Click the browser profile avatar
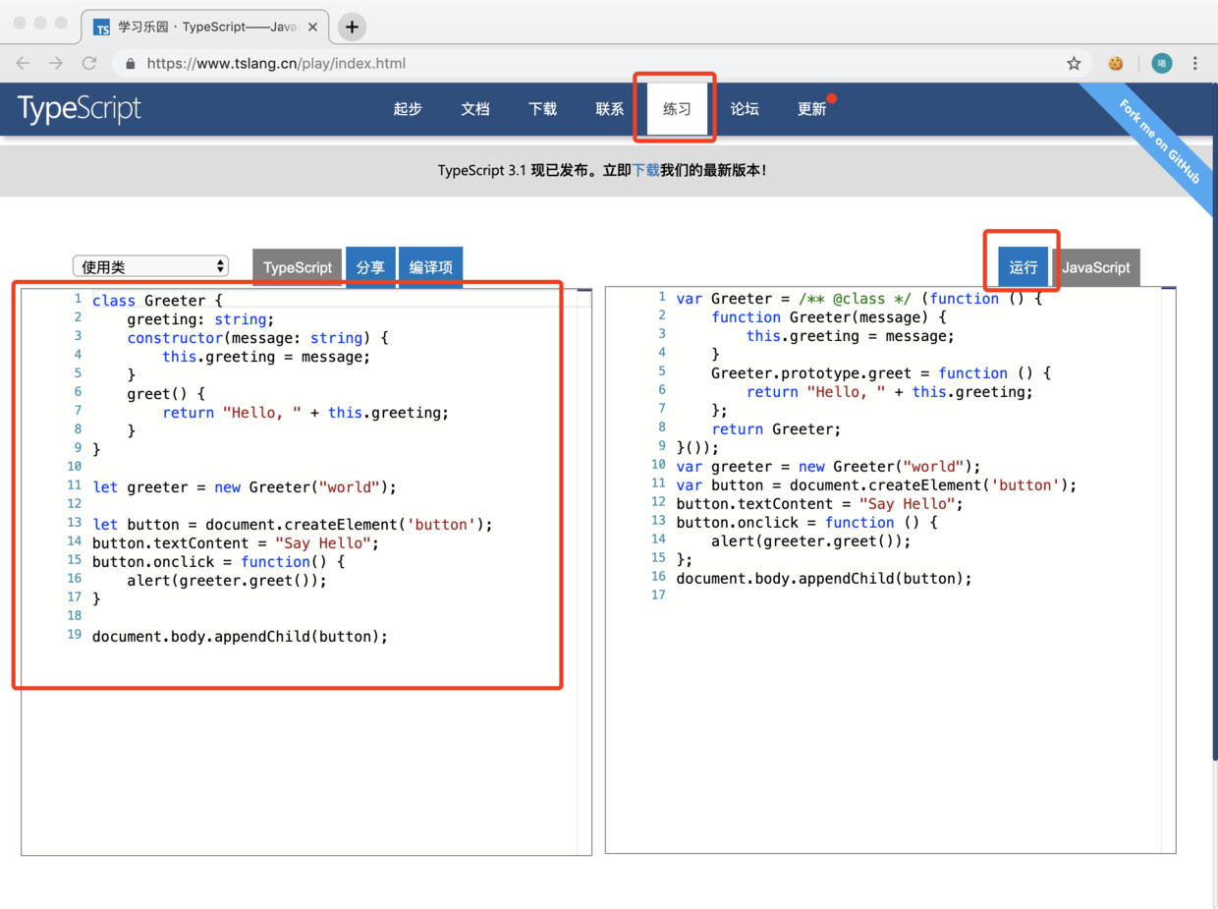 1161,62
